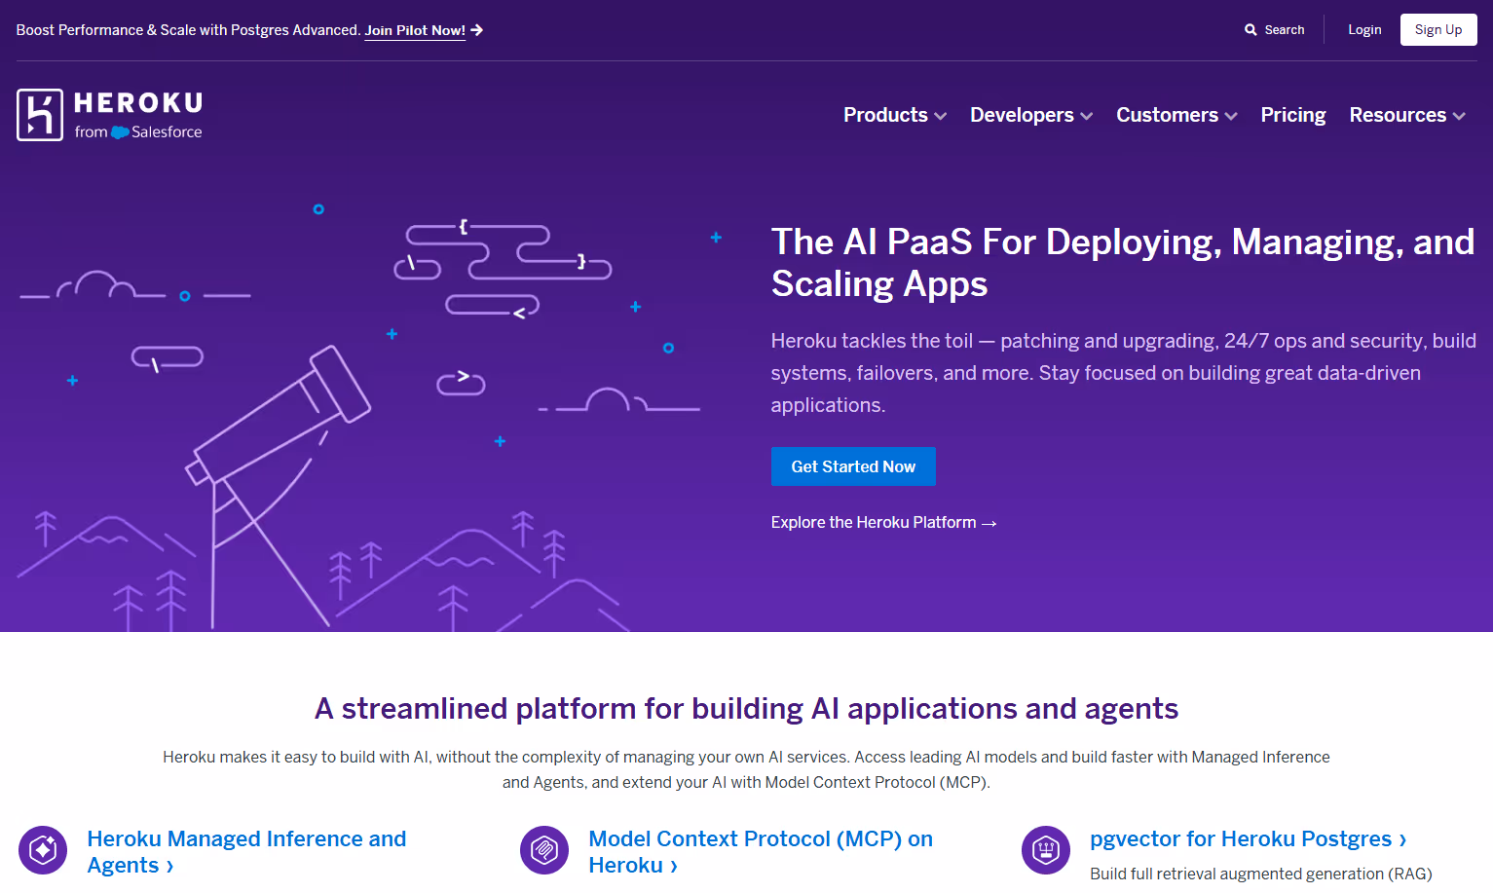Click the Heroku logo icon
Screen dimensions: 1493x893
pos(40,115)
